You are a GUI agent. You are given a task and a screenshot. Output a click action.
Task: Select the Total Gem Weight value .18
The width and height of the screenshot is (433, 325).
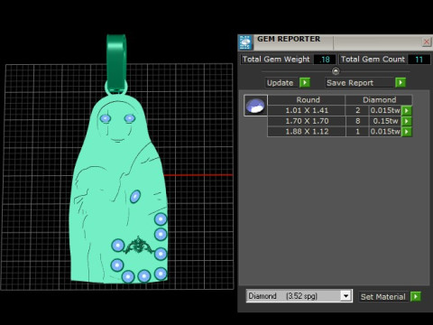(x=325, y=60)
